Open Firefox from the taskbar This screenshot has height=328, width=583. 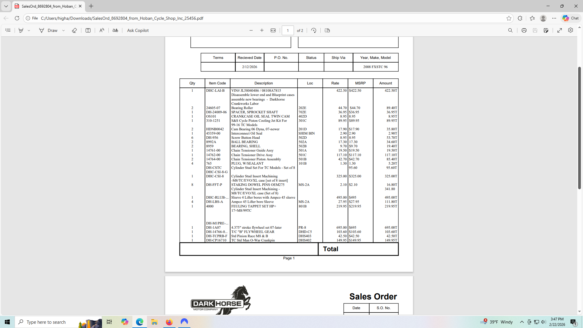(x=169, y=322)
